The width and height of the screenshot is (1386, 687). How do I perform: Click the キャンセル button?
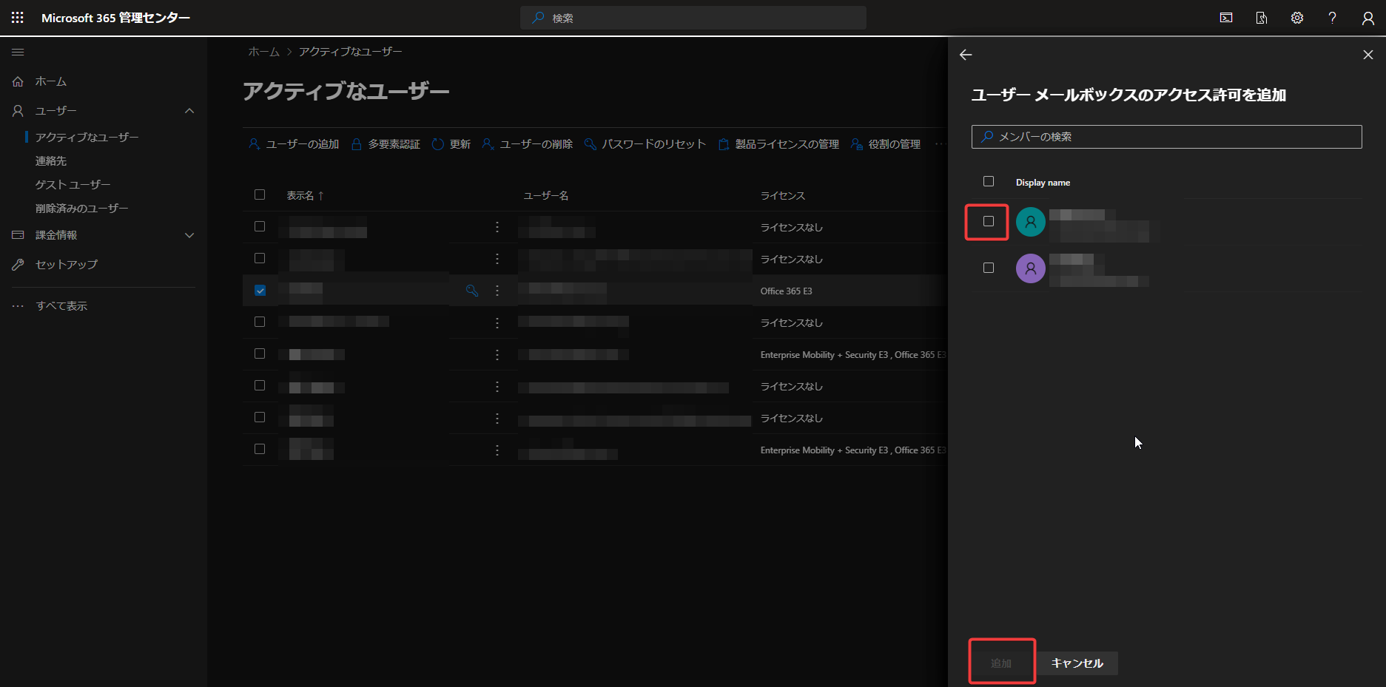tap(1077, 663)
